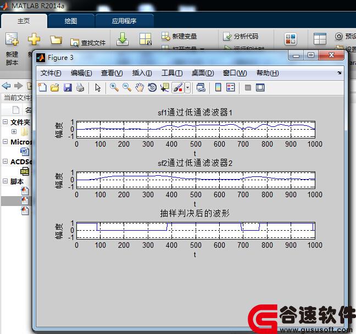Select the Edit Plot arrow tool
Screen dimensions: 356x334
tap(98, 87)
